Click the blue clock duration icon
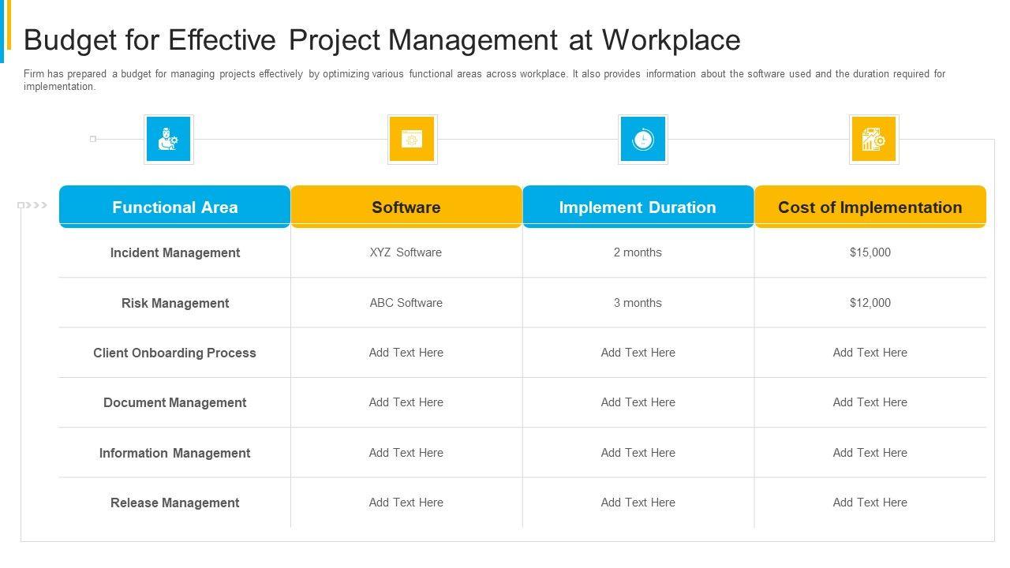This screenshot has height=568, width=1010. point(642,140)
